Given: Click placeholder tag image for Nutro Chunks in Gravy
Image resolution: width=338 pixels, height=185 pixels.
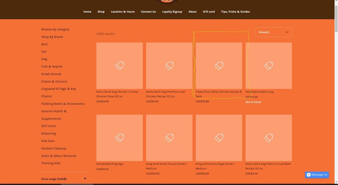Looking at the screenshot, I should [x=120, y=66].
